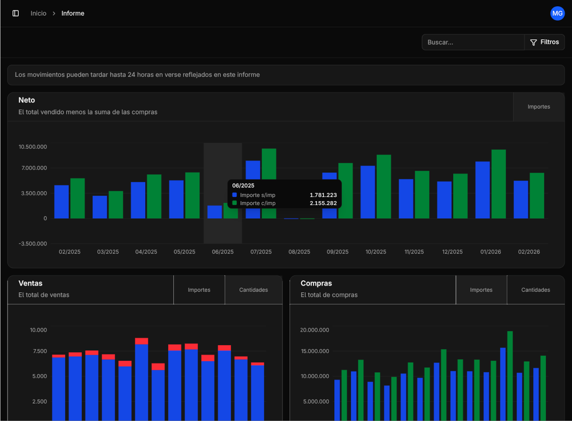The image size is (572, 421).
Task: Switch Ventas chart to Cantidades
Action: 253,290
